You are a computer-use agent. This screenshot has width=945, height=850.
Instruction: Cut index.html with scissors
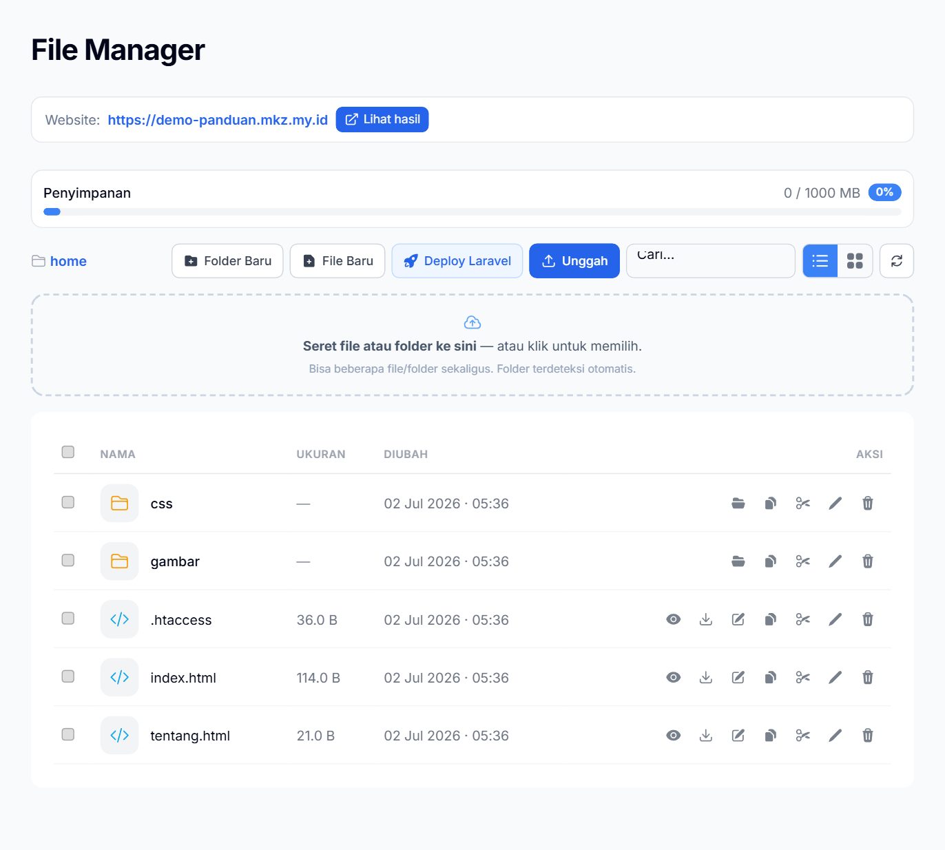click(803, 677)
